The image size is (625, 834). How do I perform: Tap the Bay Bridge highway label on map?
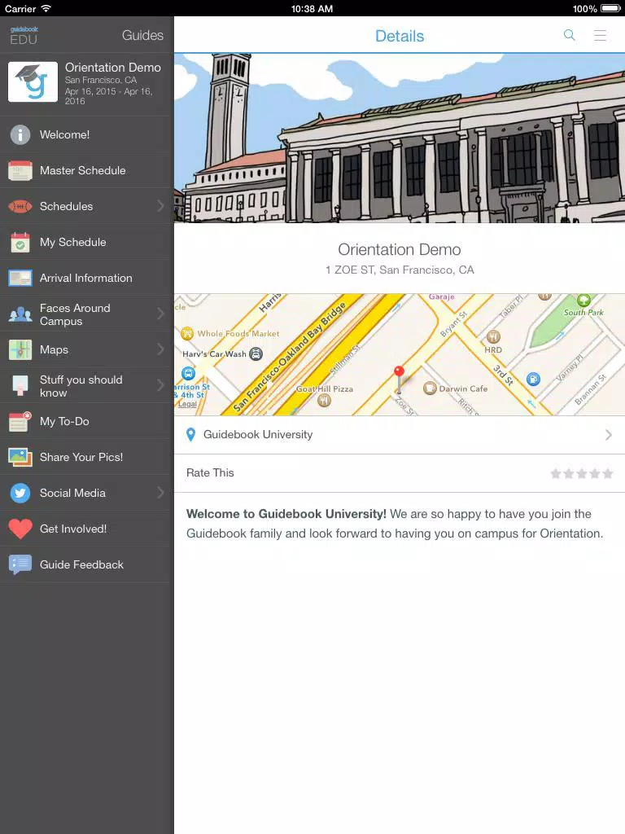click(290, 357)
